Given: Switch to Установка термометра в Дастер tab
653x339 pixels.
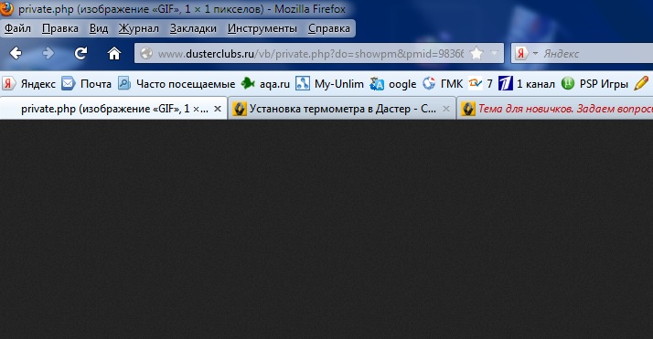Looking at the screenshot, I should click(341, 109).
